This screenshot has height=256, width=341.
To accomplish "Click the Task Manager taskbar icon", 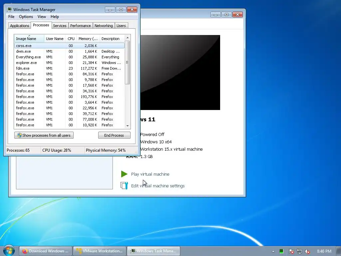I will pos(133,251).
